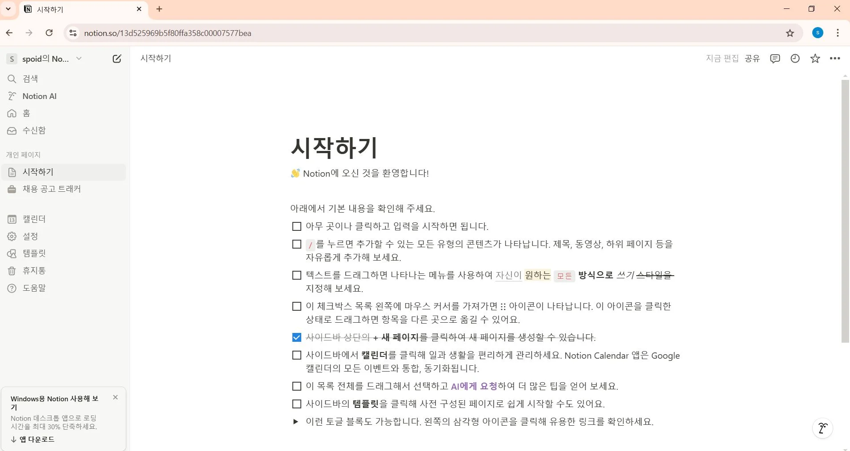The width and height of the screenshot is (850, 451).
Task: Open 캘린더 from the sidebar
Action: pyautogui.click(x=34, y=219)
